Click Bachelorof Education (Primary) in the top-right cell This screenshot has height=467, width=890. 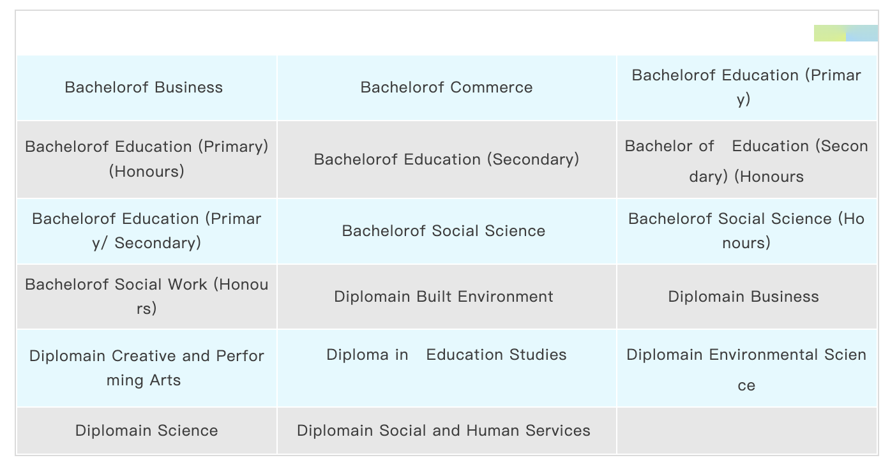[x=746, y=87]
